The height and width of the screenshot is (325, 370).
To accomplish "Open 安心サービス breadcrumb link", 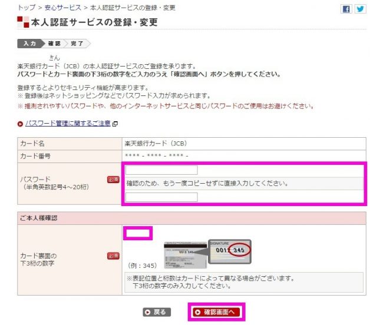I will [x=63, y=8].
